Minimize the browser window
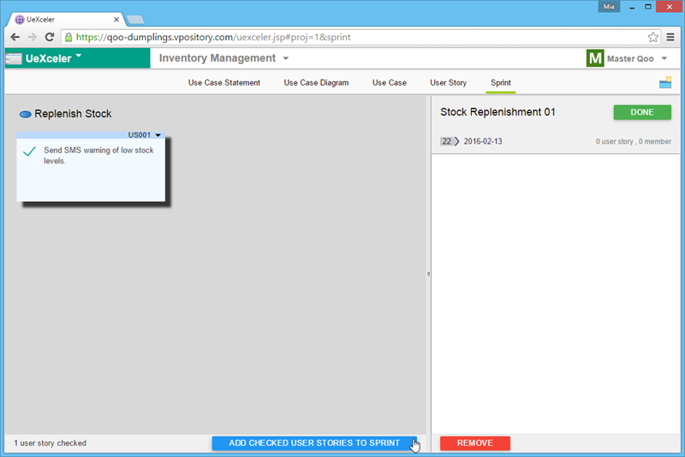This screenshot has width=685, height=457. [632, 7]
